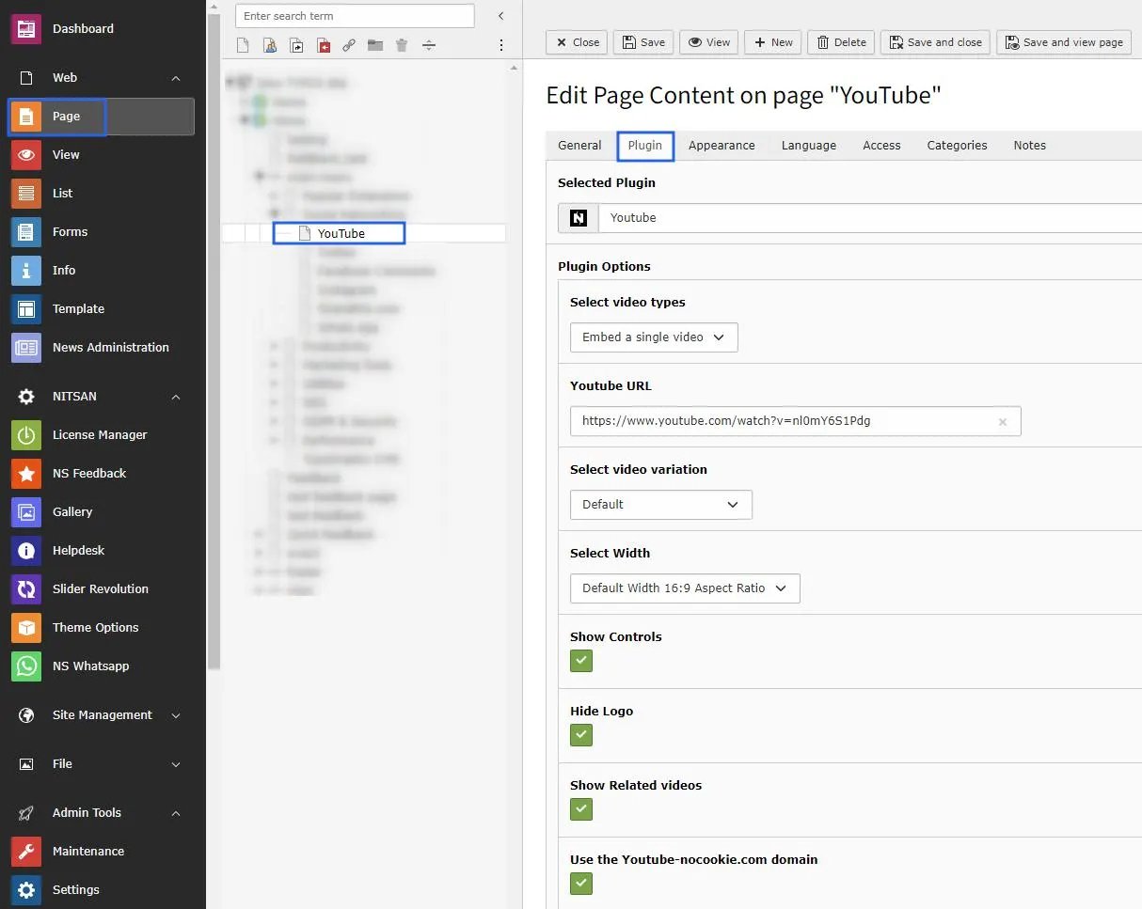This screenshot has width=1142, height=909.
Task: Click the Delete button
Action: [841, 42]
